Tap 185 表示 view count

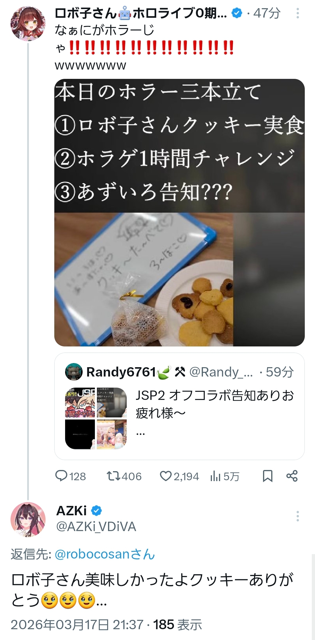tap(177, 625)
